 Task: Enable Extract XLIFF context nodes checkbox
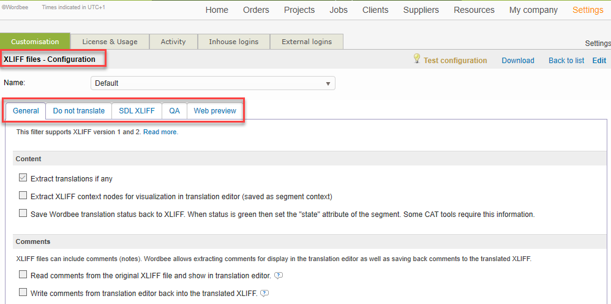tap(23, 196)
